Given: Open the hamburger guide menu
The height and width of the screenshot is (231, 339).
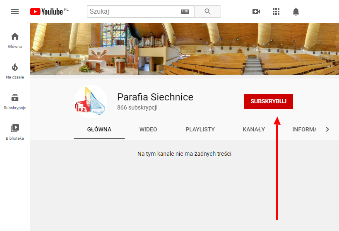Looking at the screenshot, I should coord(15,12).
